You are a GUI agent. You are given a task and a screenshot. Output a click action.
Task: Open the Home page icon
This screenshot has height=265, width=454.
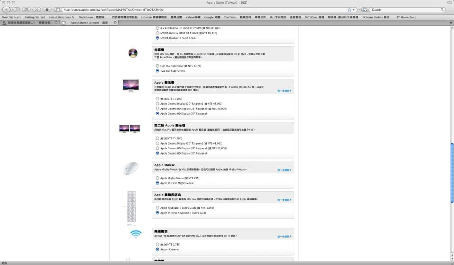click(x=47, y=9)
